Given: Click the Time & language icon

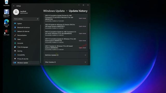Looking at the screenshot, I should [15, 47].
